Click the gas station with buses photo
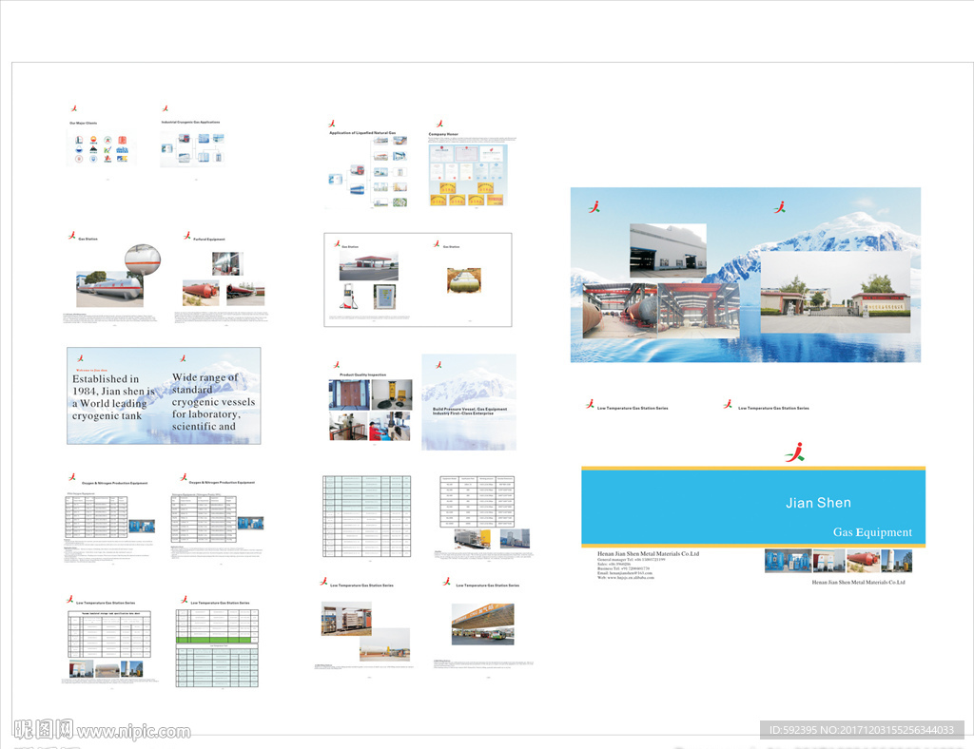This screenshot has height=749, width=974. coord(482,624)
